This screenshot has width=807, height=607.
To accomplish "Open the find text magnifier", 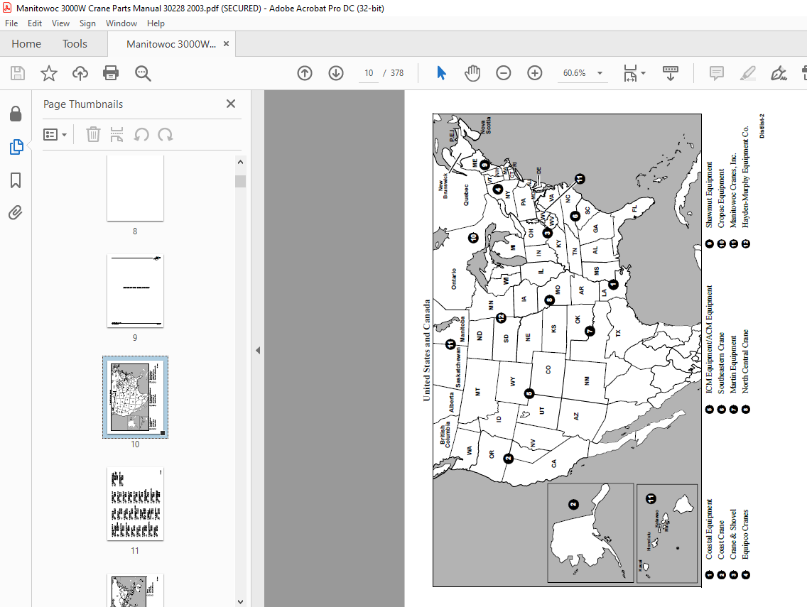I will [x=143, y=73].
